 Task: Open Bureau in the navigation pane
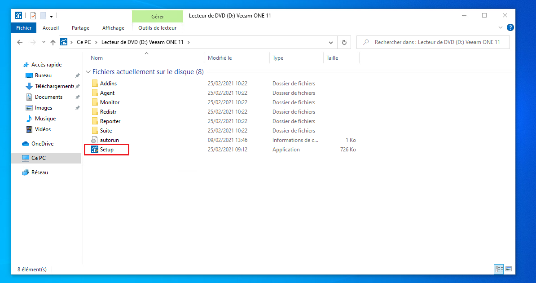tap(43, 75)
